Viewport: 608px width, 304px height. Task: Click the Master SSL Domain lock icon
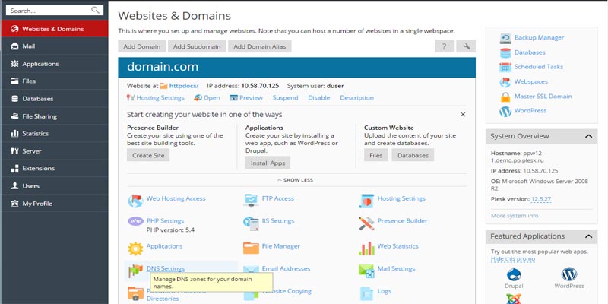(505, 97)
